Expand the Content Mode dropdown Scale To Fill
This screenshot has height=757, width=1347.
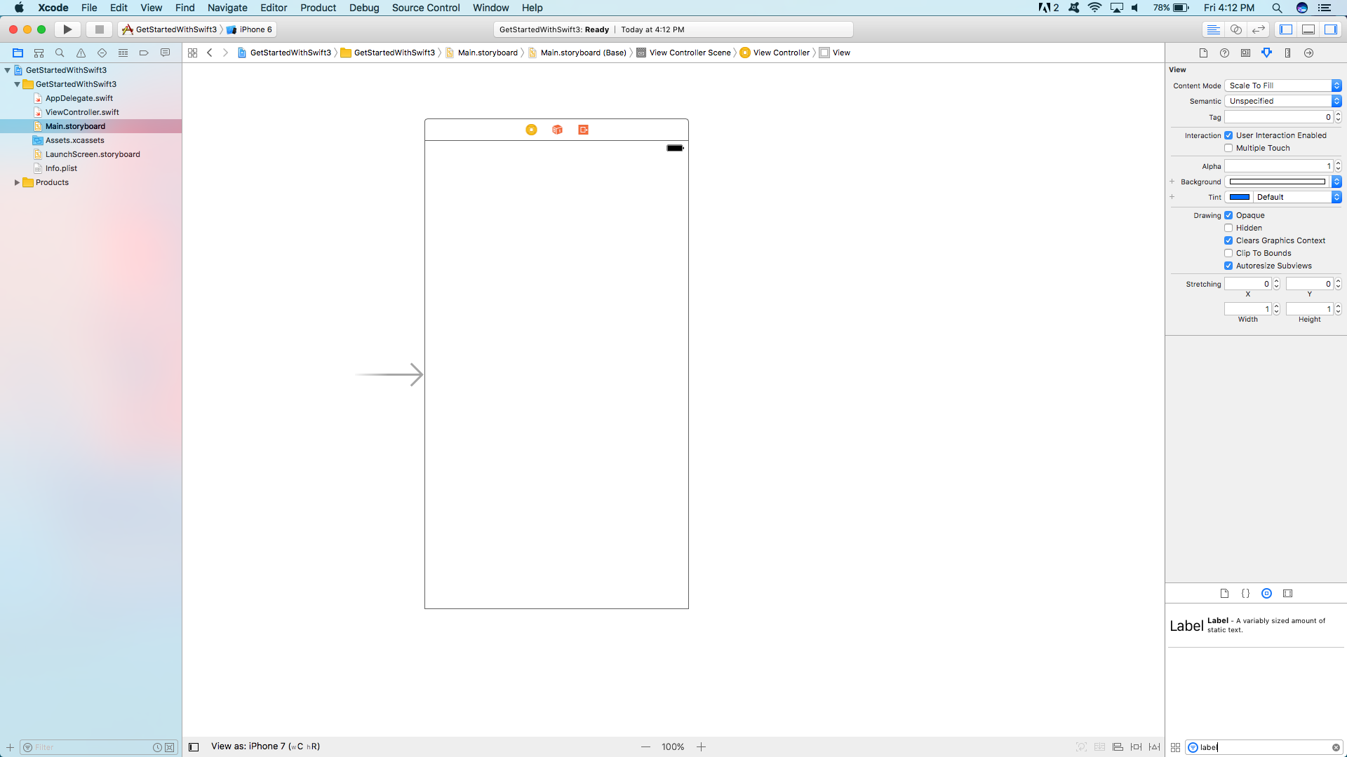(x=1336, y=85)
